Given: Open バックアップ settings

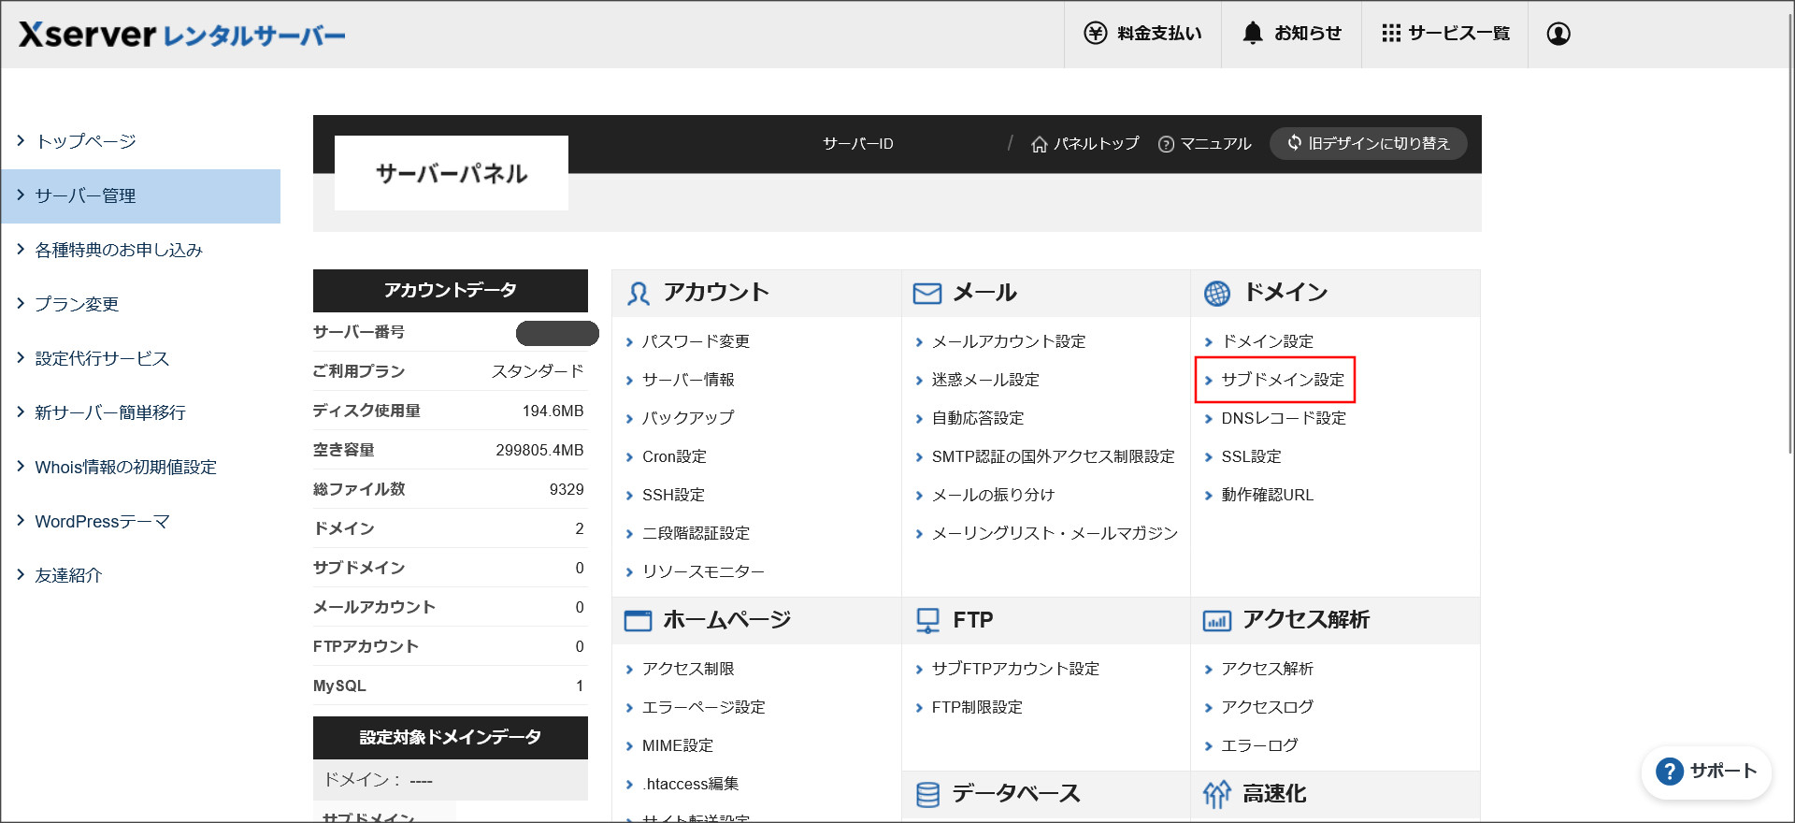Looking at the screenshot, I should pyautogui.click(x=688, y=418).
